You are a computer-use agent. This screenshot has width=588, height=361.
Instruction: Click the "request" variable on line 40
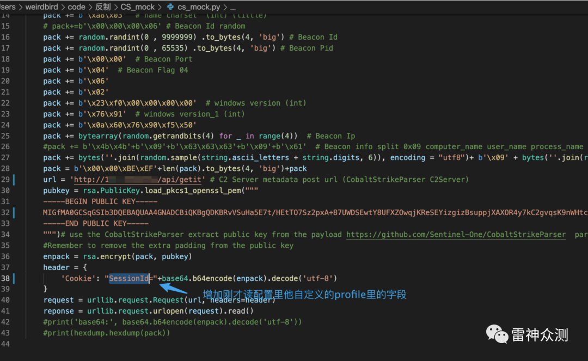pos(58,300)
